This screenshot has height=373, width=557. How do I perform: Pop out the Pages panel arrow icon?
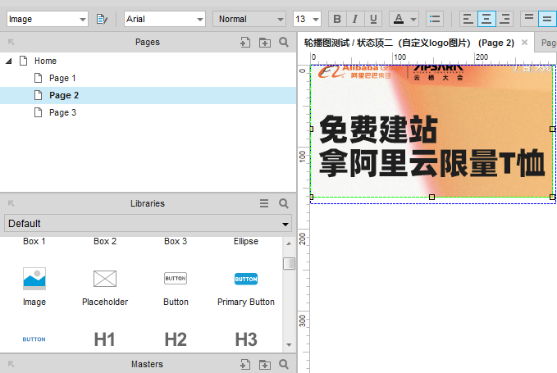(x=11, y=42)
